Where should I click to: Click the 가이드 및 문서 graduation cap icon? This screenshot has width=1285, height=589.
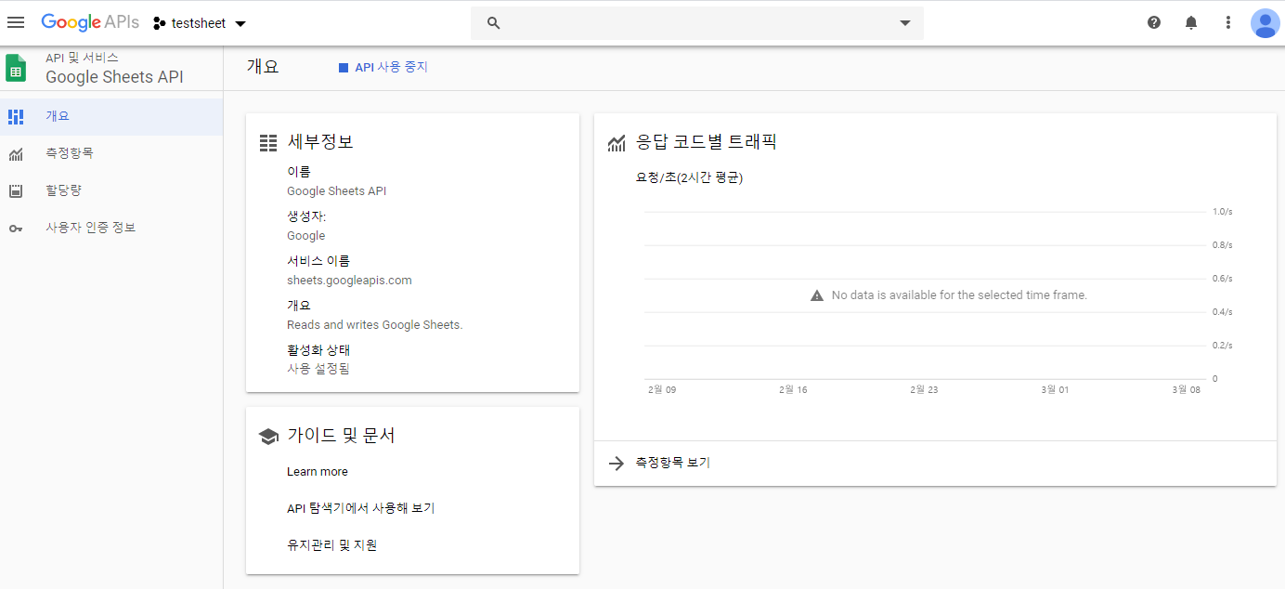pos(268,437)
